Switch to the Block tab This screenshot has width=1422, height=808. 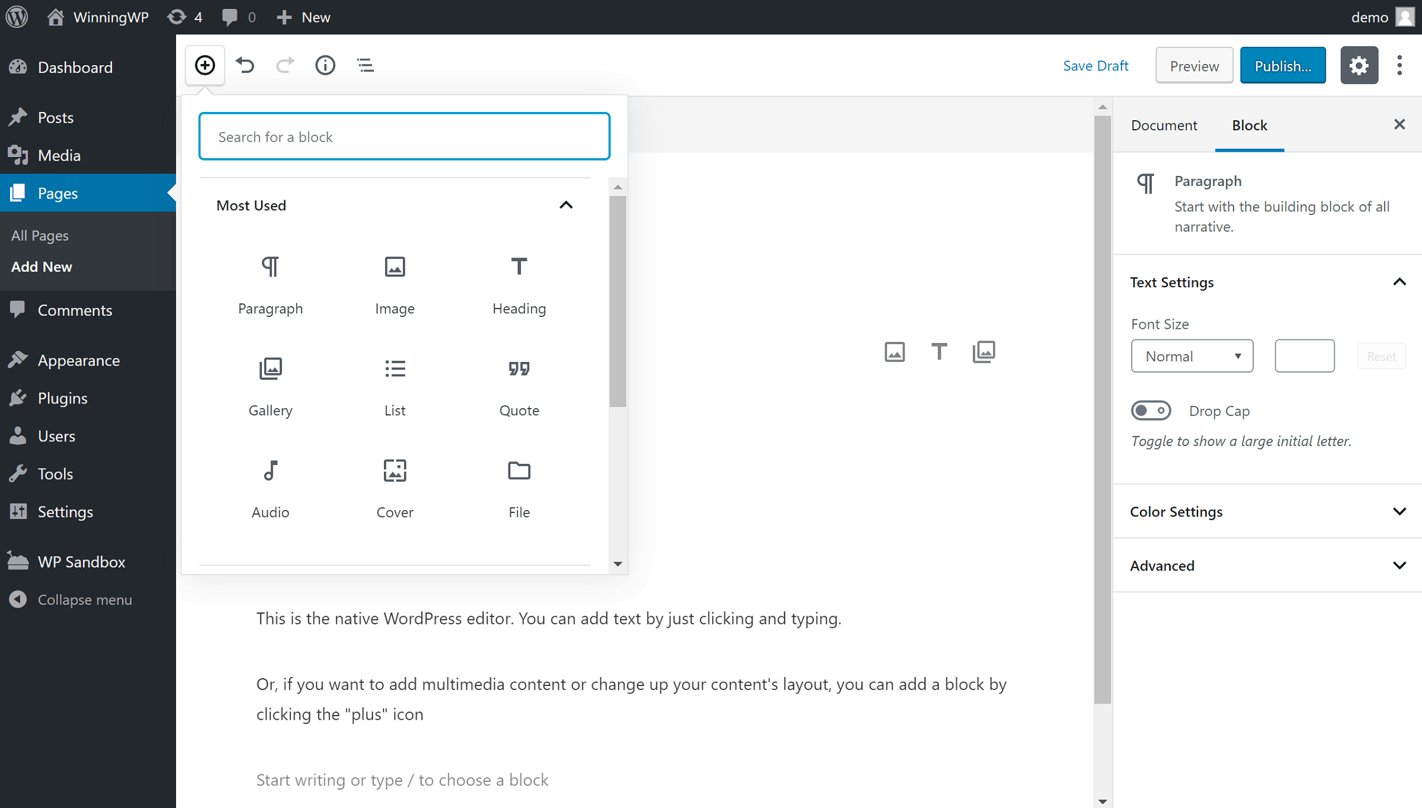pyautogui.click(x=1250, y=125)
